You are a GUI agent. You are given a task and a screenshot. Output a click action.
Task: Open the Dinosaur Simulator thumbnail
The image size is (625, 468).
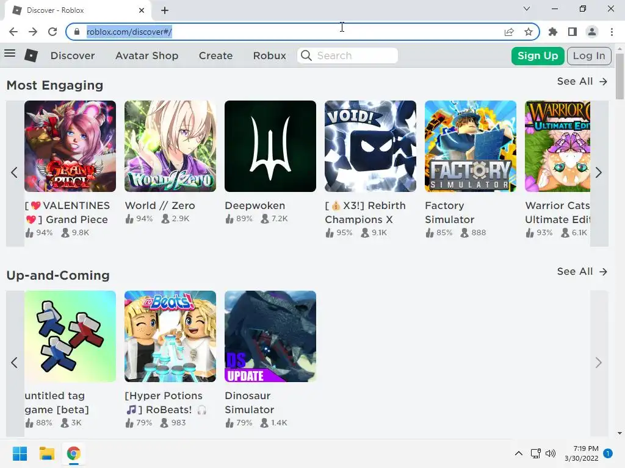click(270, 336)
